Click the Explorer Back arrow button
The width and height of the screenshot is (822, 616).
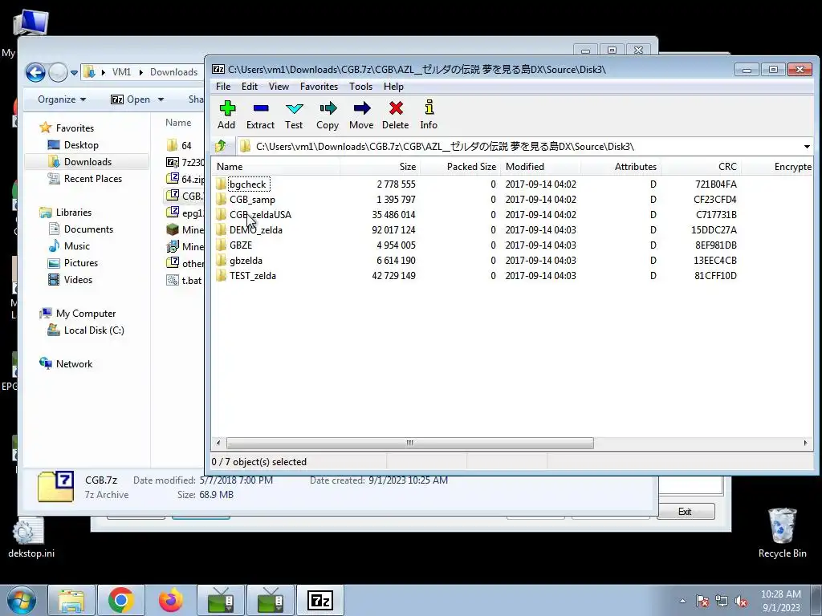35,72
